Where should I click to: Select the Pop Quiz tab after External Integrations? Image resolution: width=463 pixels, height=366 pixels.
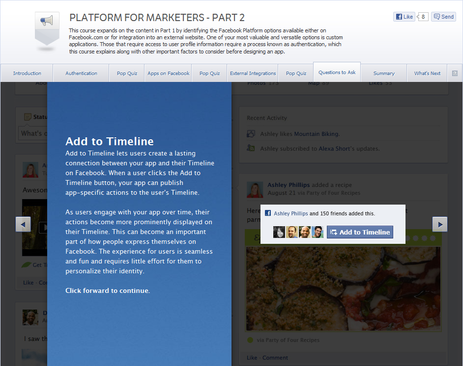click(x=296, y=73)
